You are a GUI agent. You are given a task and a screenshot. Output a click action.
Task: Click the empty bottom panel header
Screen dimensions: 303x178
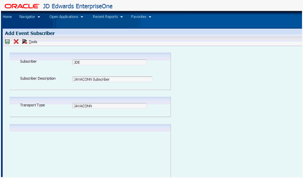90,128
